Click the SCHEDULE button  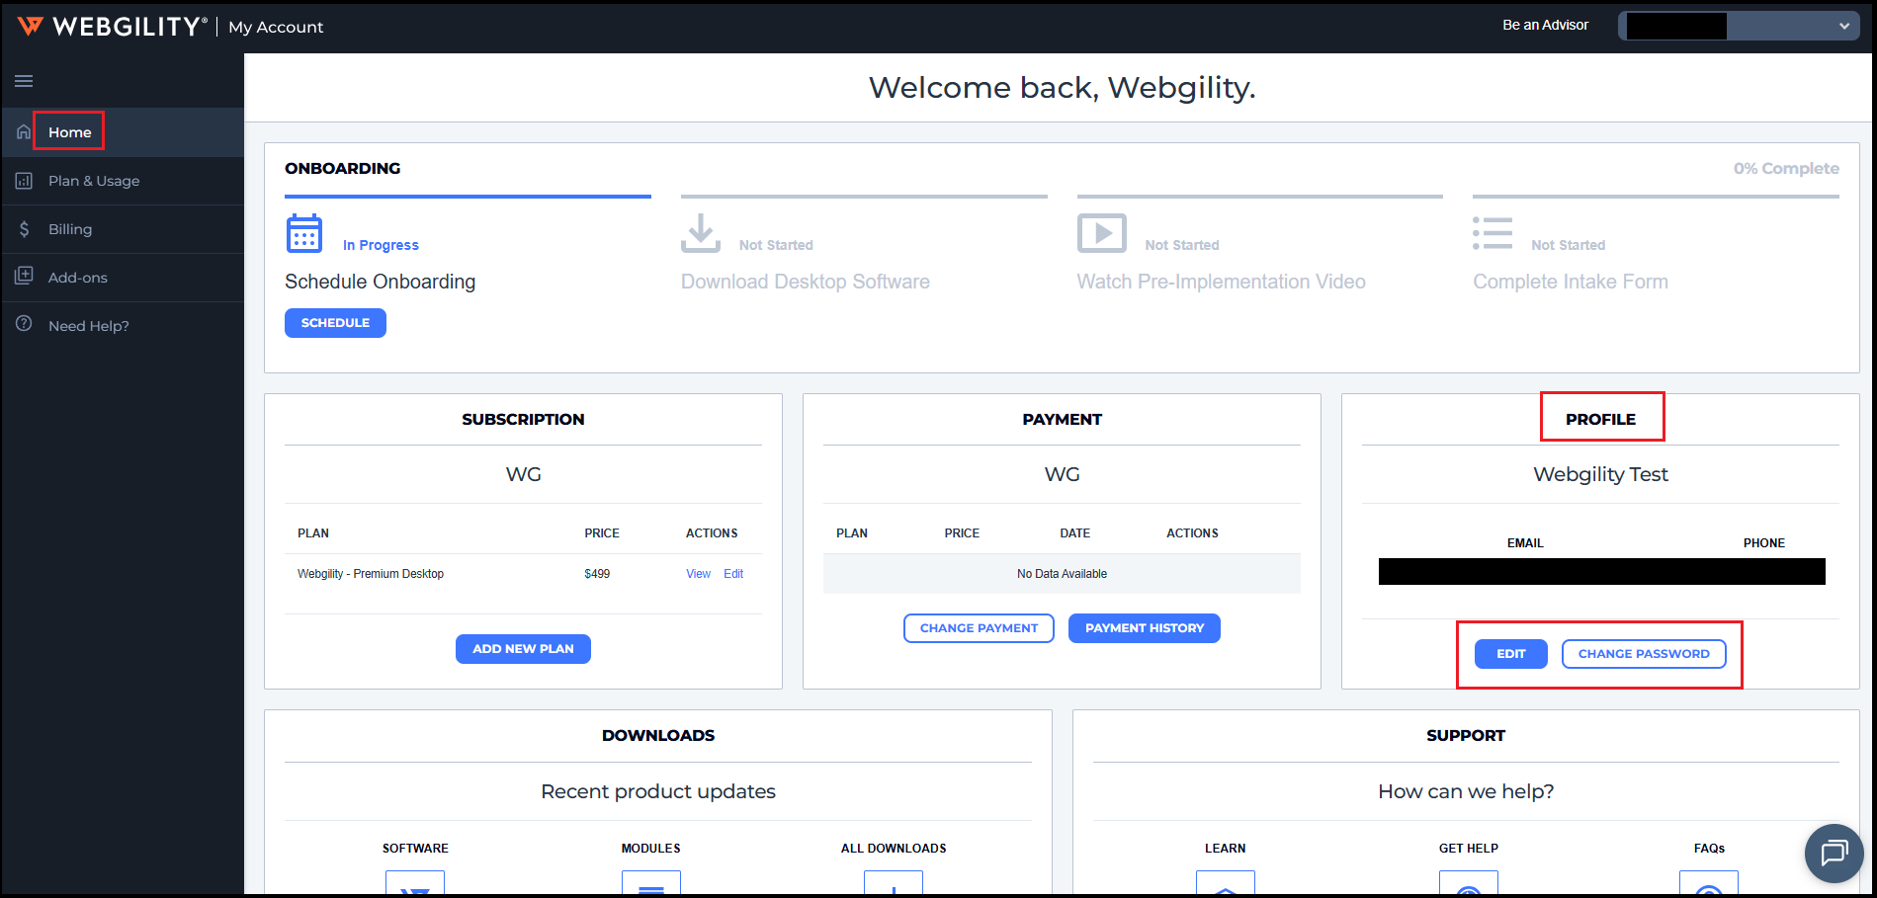(335, 323)
